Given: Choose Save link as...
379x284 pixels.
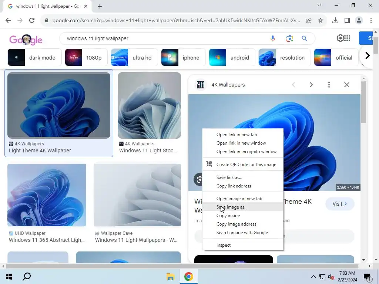Looking at the screenshot, I should [x=243, y=177].
